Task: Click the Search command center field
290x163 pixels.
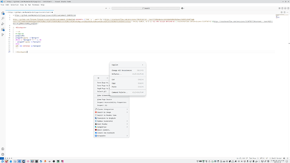Action: pos(146,8)
